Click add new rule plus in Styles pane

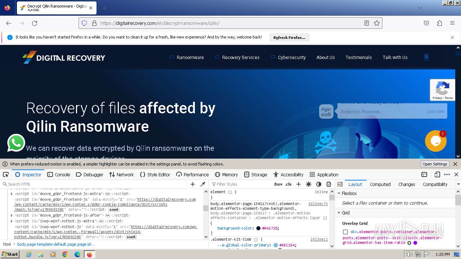coord(298,184)
